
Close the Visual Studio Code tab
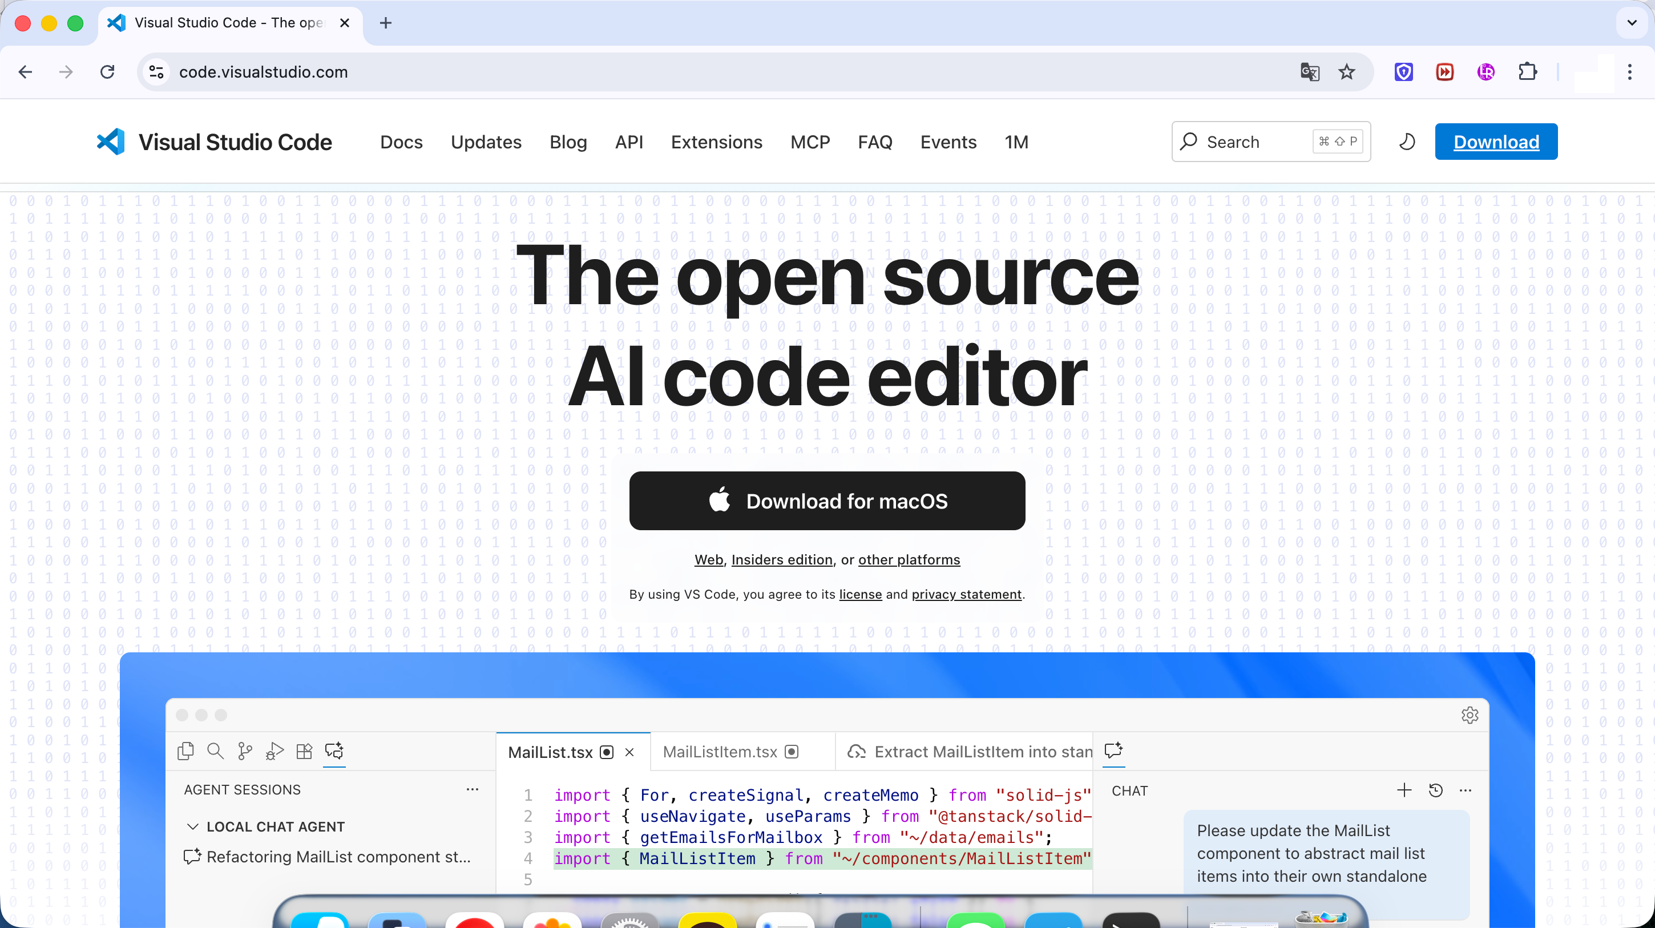click(x=344, y=23)
